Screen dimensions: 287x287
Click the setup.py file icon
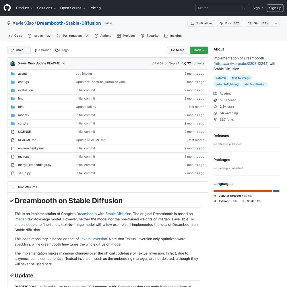click(13, 173)
